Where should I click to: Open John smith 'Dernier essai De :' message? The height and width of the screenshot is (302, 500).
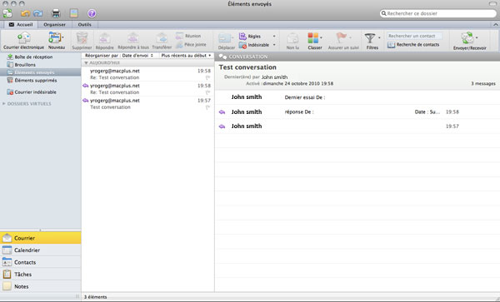(x=357, y=97)
